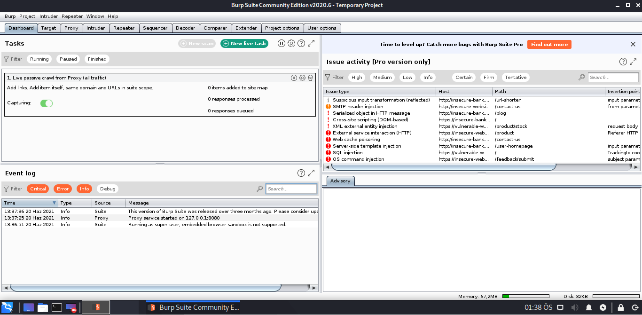Click the Burp icon in taskbar launcher
The image size is (642, 315).
coord(96,307)
